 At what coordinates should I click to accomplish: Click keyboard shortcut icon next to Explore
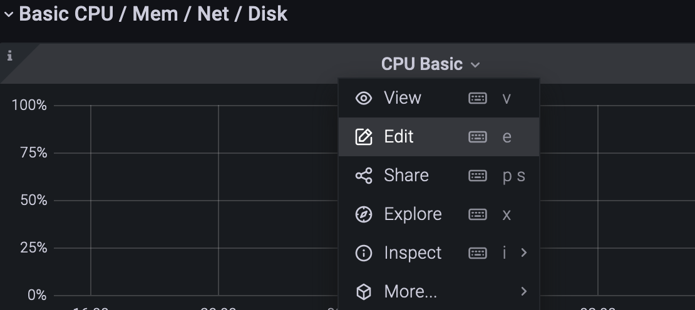(477, 214)
